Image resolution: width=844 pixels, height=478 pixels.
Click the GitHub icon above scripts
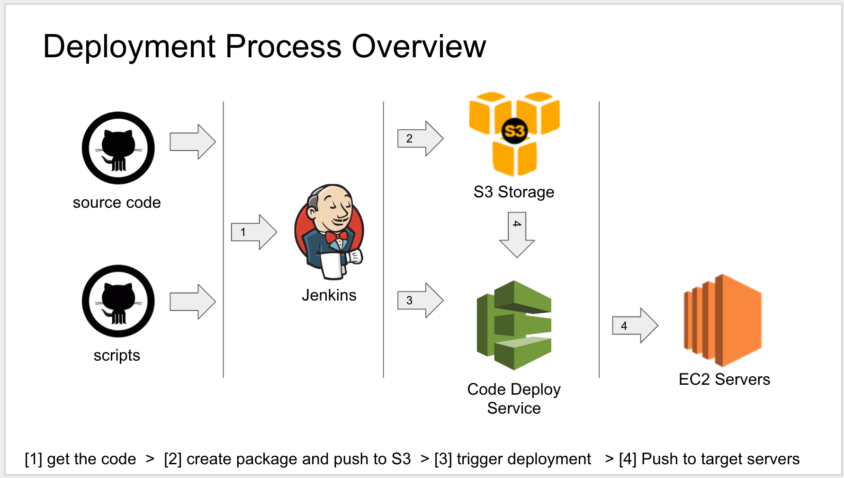118,301
